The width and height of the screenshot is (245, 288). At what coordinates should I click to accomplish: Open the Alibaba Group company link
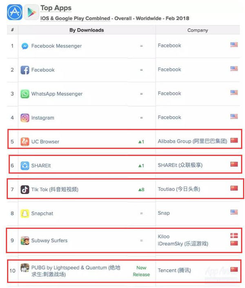pyautogui.click(x=192, y=141)
